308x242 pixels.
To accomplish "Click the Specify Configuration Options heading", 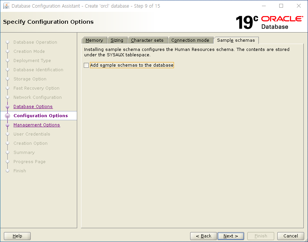I will [x=48, y=22].
